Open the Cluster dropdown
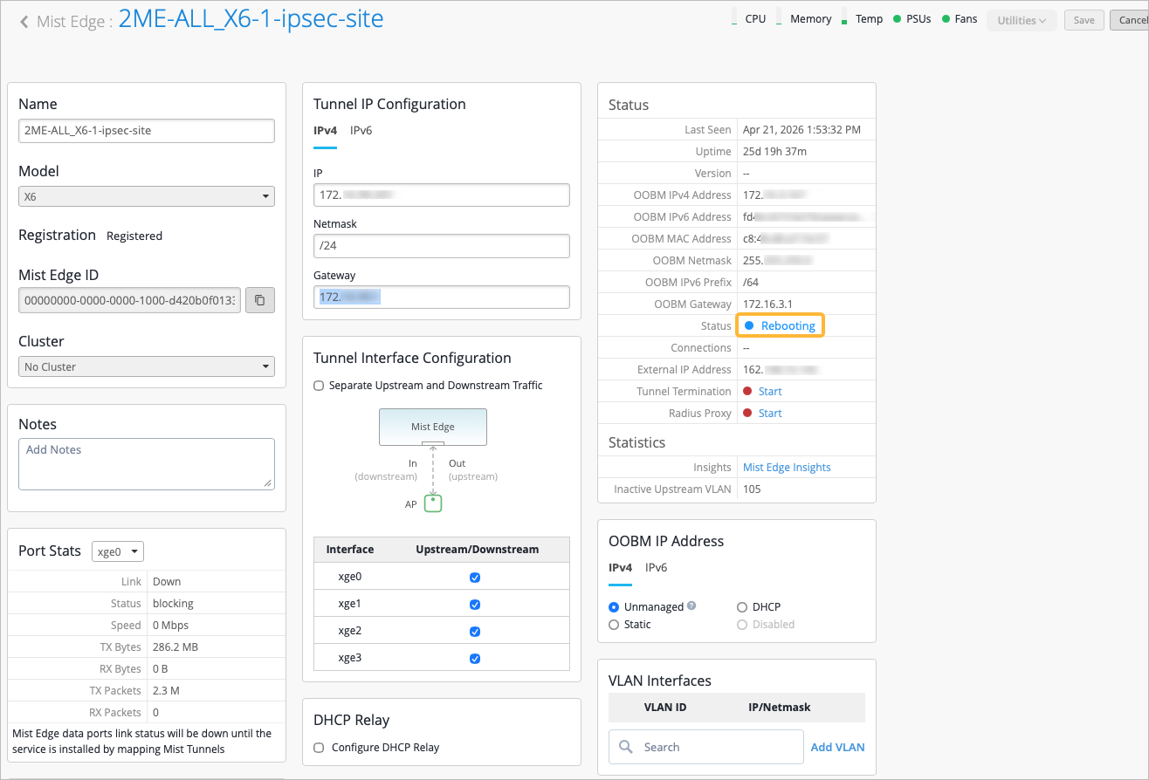This screenshot has width=1149, height=780. (x=147, y=366)
